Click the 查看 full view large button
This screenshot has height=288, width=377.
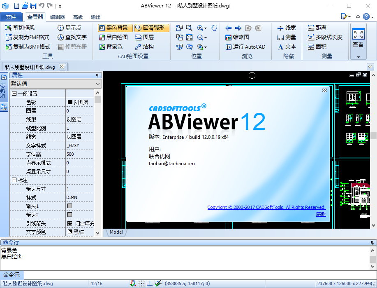click(358, 38)
